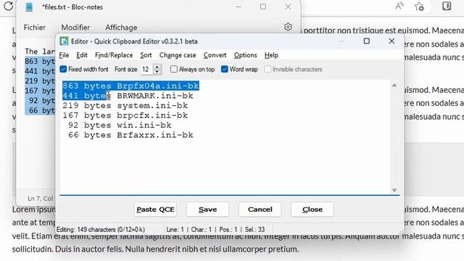The image size is (464, 261).
Task: Maximize the Quick Clipboard Editor window
Action: tap(367, 41)
